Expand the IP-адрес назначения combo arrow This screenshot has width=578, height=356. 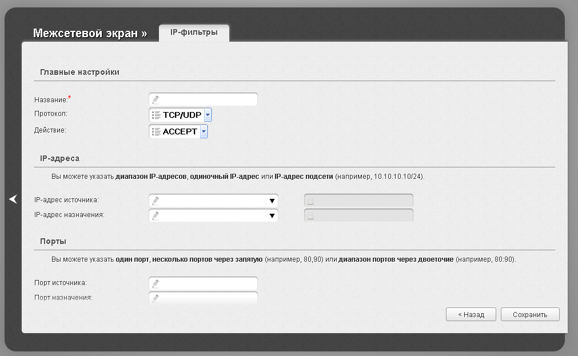coord(272,215)
